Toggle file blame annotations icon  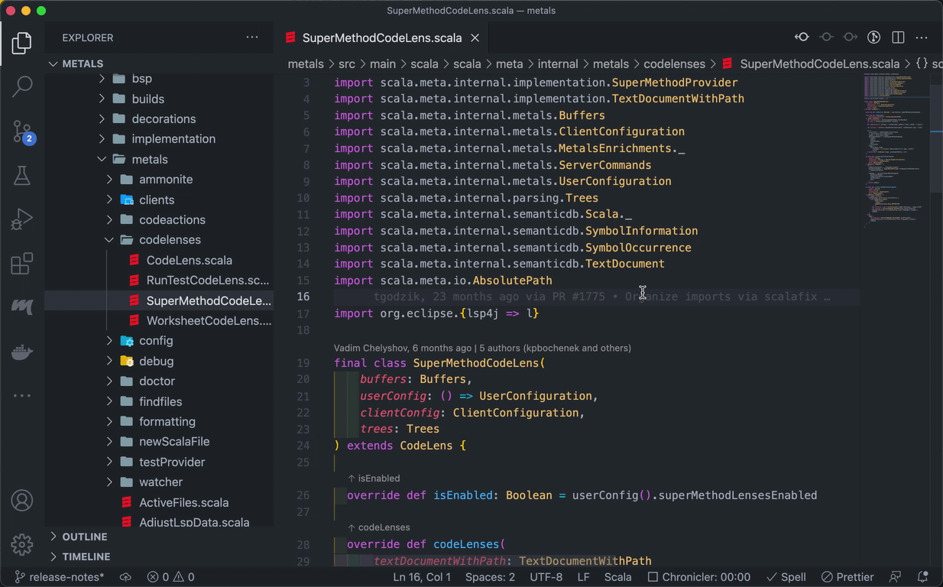point(874,37)
